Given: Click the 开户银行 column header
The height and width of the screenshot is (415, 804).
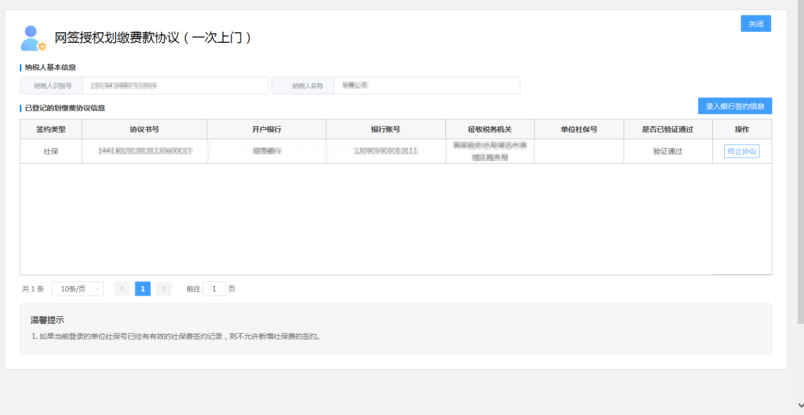Looking at the screenshot, I should point(266,129).
